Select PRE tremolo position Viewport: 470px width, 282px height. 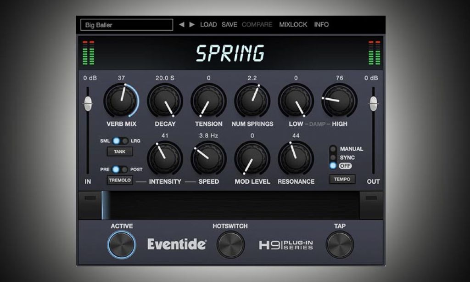(116, 169)
